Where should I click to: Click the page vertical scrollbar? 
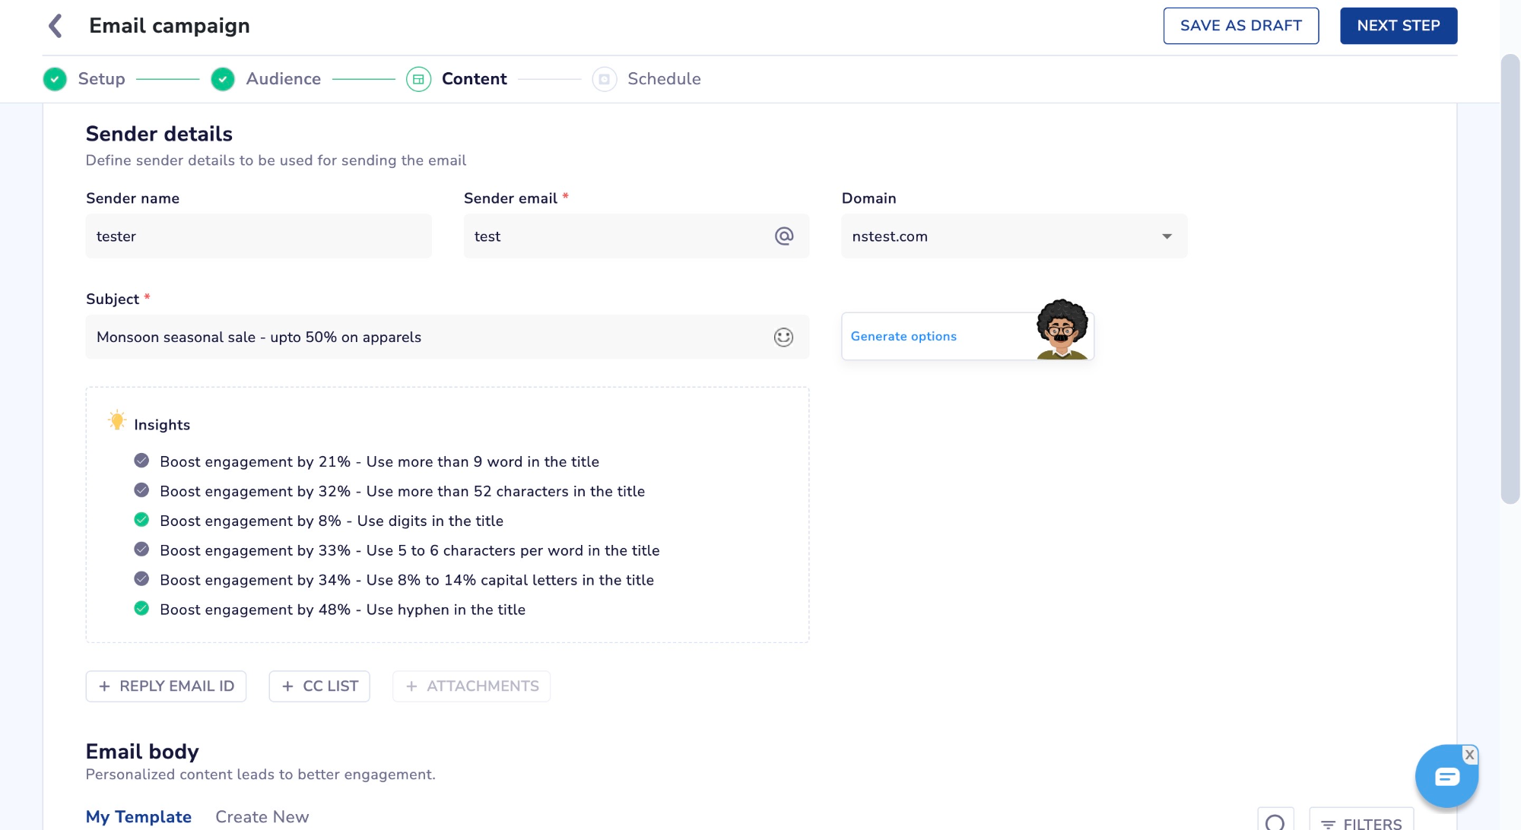[x=1510, y=278]
